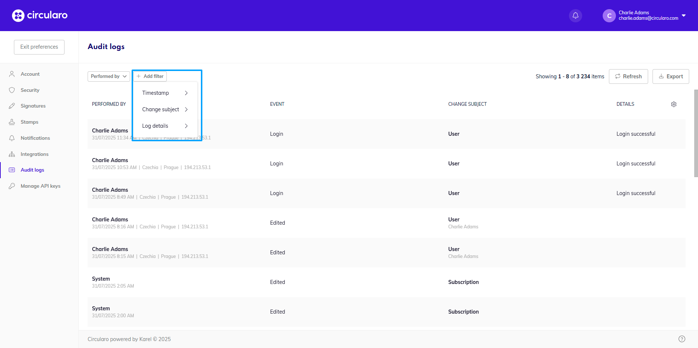The image size is (698, 348).
Task: Open Integrations section in sidebar
Action: tap(34, 154)
